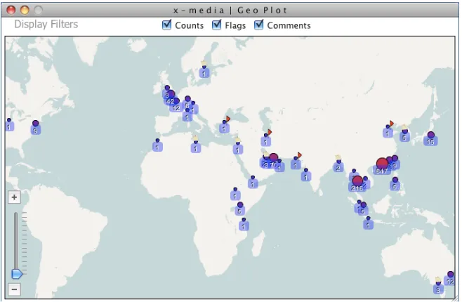Image resolution: width=462 pixels, height=302 pixels.
Task: Toggle the Comments checkbox
Action: click(258, 25)
